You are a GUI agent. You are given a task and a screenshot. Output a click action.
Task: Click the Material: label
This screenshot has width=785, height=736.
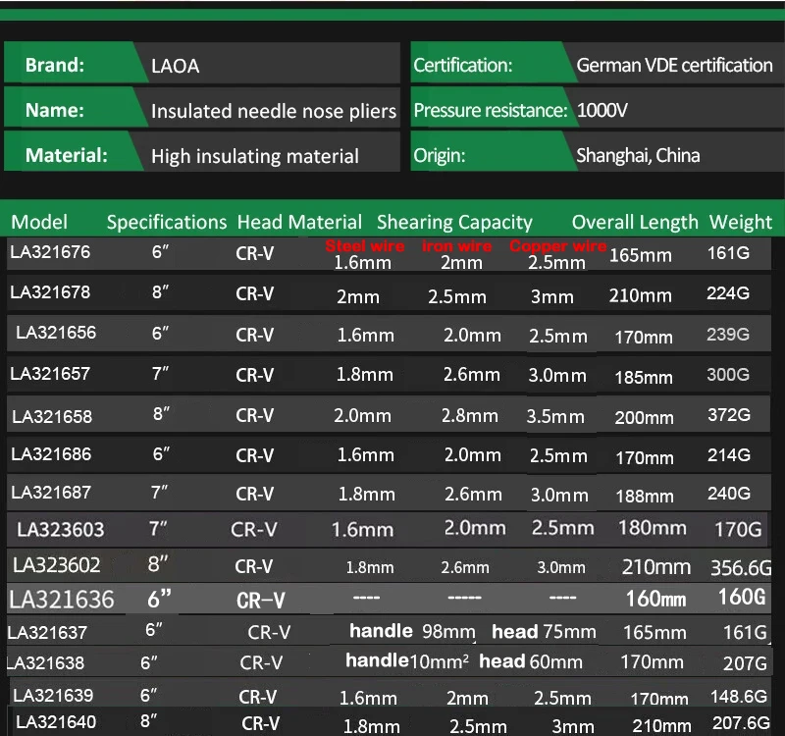(66, 155)
